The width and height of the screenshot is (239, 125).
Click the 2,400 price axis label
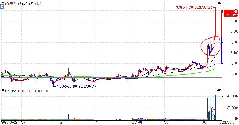pyautogui.click(x=234, y=42)
